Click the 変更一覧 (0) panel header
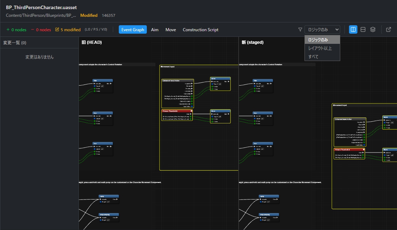 15,43
